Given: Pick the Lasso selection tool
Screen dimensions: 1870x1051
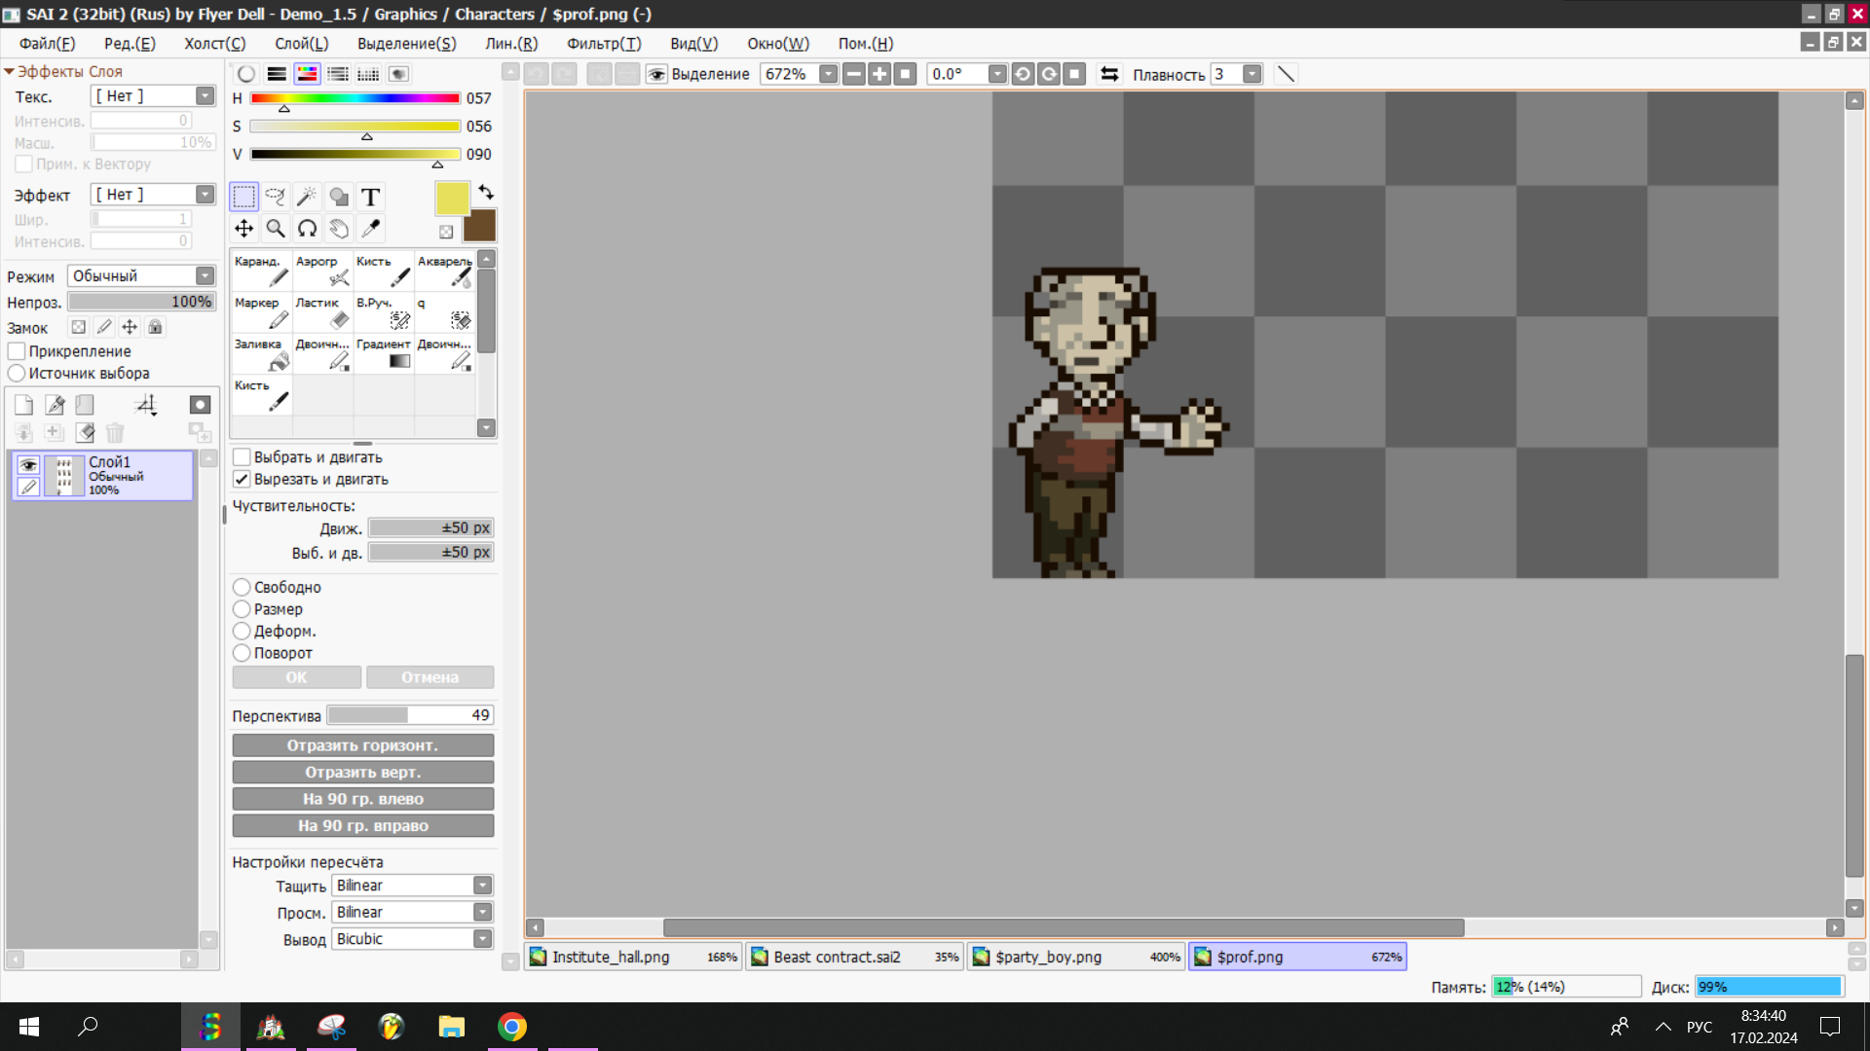Looking at the screenshot, I should (276, 198).
